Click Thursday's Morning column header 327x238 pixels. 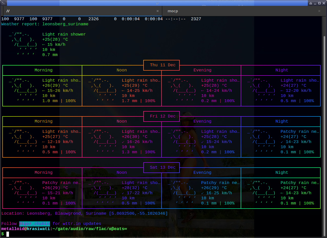[44, 70]
